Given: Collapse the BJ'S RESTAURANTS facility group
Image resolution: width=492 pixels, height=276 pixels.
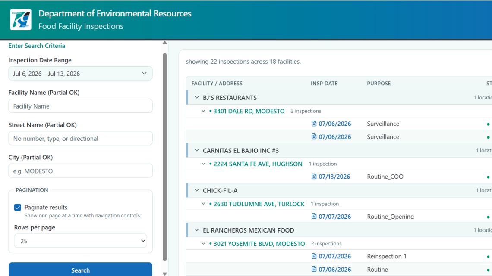Looking at the screenshot, I should click(x=197, y=98).
